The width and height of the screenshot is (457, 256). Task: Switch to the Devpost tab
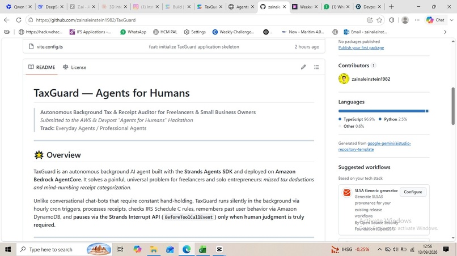(x=366, y=7)
